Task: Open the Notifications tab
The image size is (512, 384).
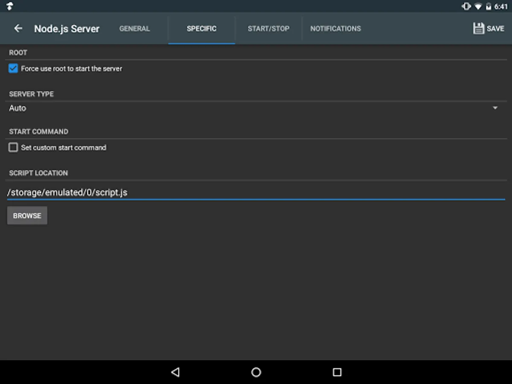Action: click(335, 29)
